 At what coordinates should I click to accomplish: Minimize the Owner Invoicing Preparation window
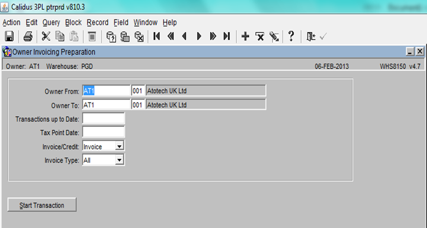click(410, 52)
